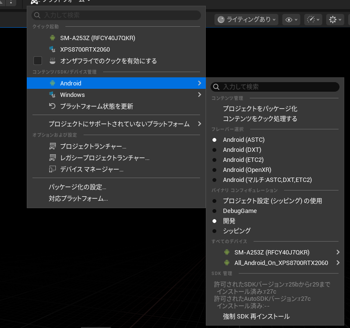
Task: Click プロジェクトをパッケージ化 menu entry
Action: pyautogui.click(x=260, y=108)
